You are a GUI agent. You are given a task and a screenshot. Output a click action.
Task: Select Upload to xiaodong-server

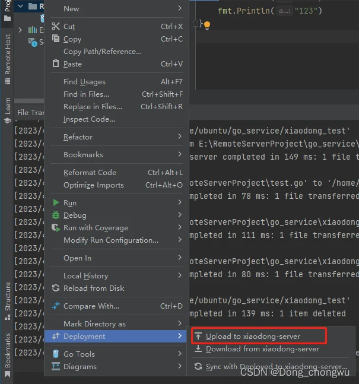[253, 337]
